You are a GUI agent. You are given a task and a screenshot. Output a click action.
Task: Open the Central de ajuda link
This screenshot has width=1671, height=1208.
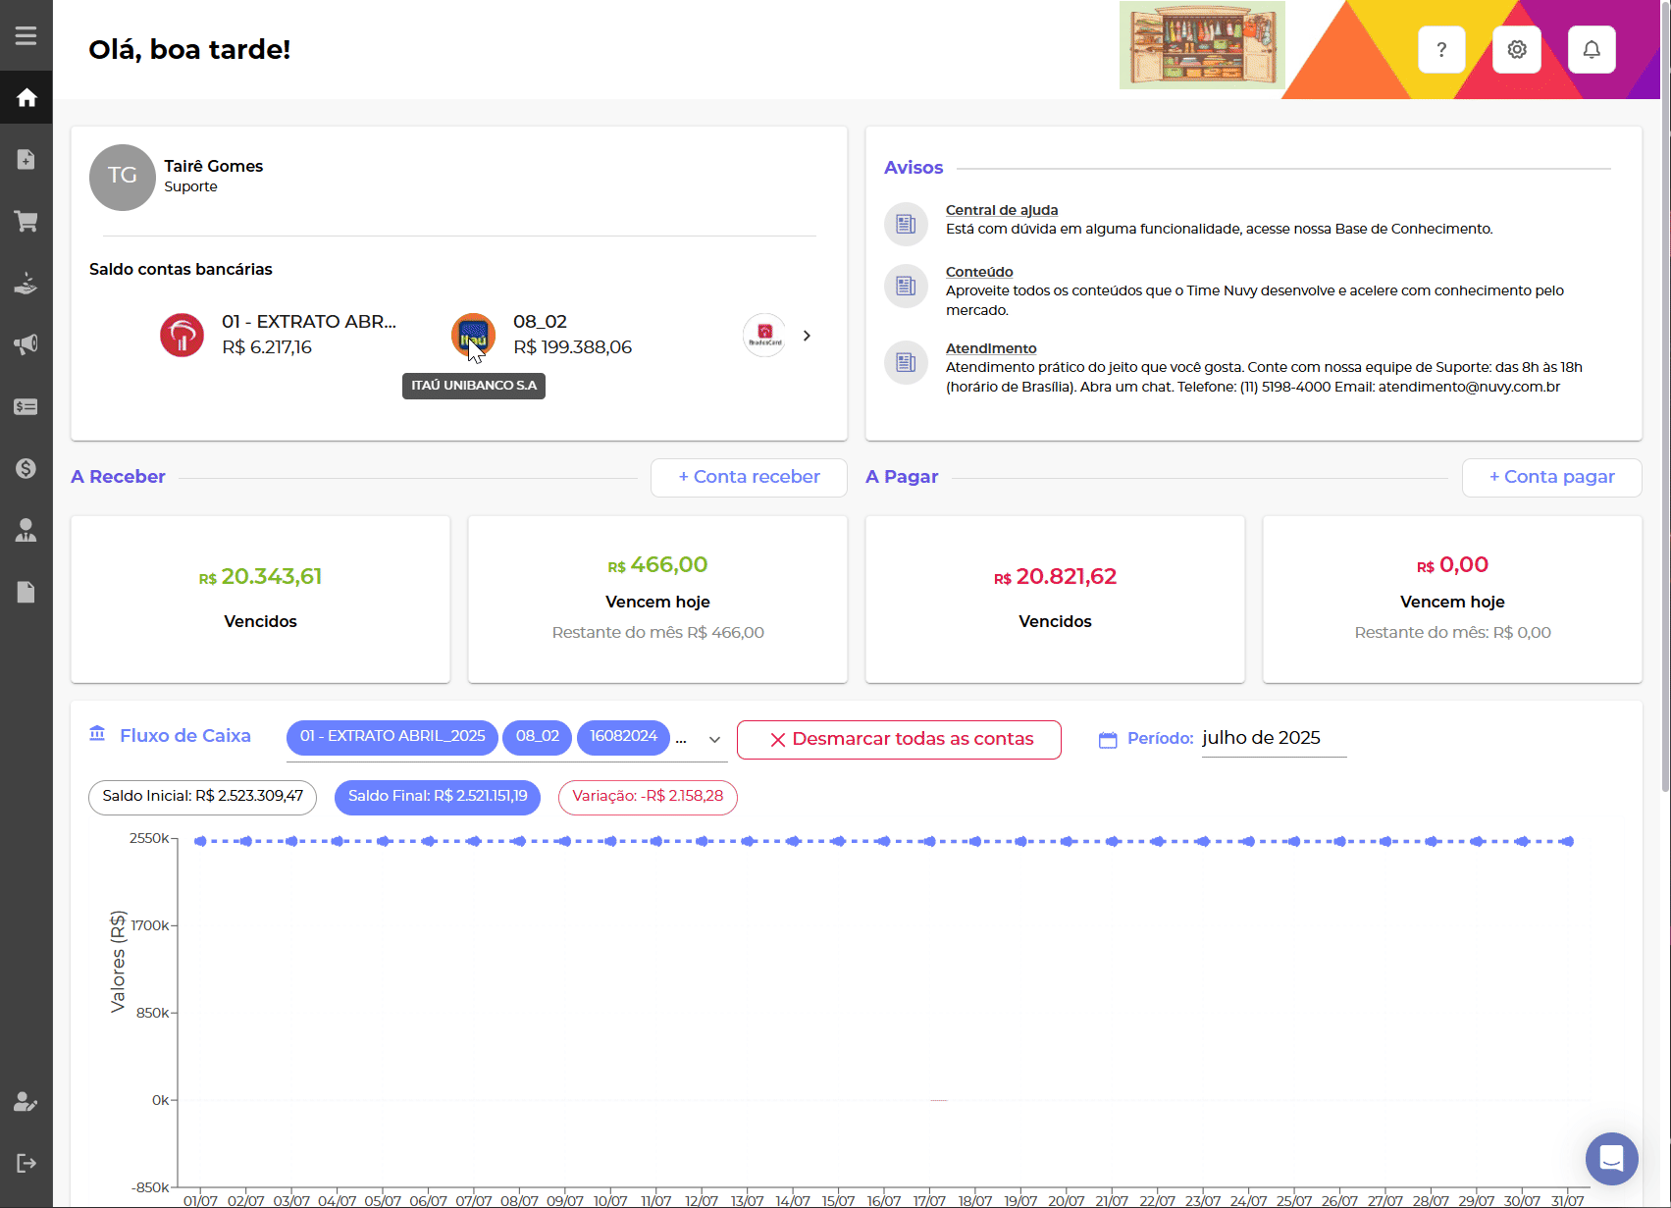(x=1001, y=210)
